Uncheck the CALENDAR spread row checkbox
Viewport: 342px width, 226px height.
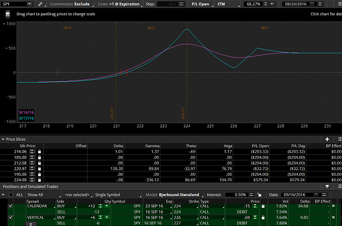pyautogui.click(x=10, y=206)
